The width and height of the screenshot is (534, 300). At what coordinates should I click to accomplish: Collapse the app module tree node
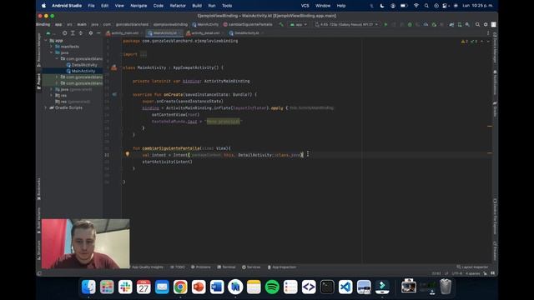tap(46, 41)
